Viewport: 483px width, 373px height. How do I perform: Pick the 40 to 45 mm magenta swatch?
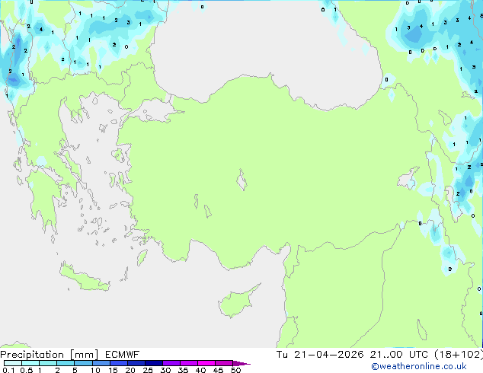[x=206, y=363]
